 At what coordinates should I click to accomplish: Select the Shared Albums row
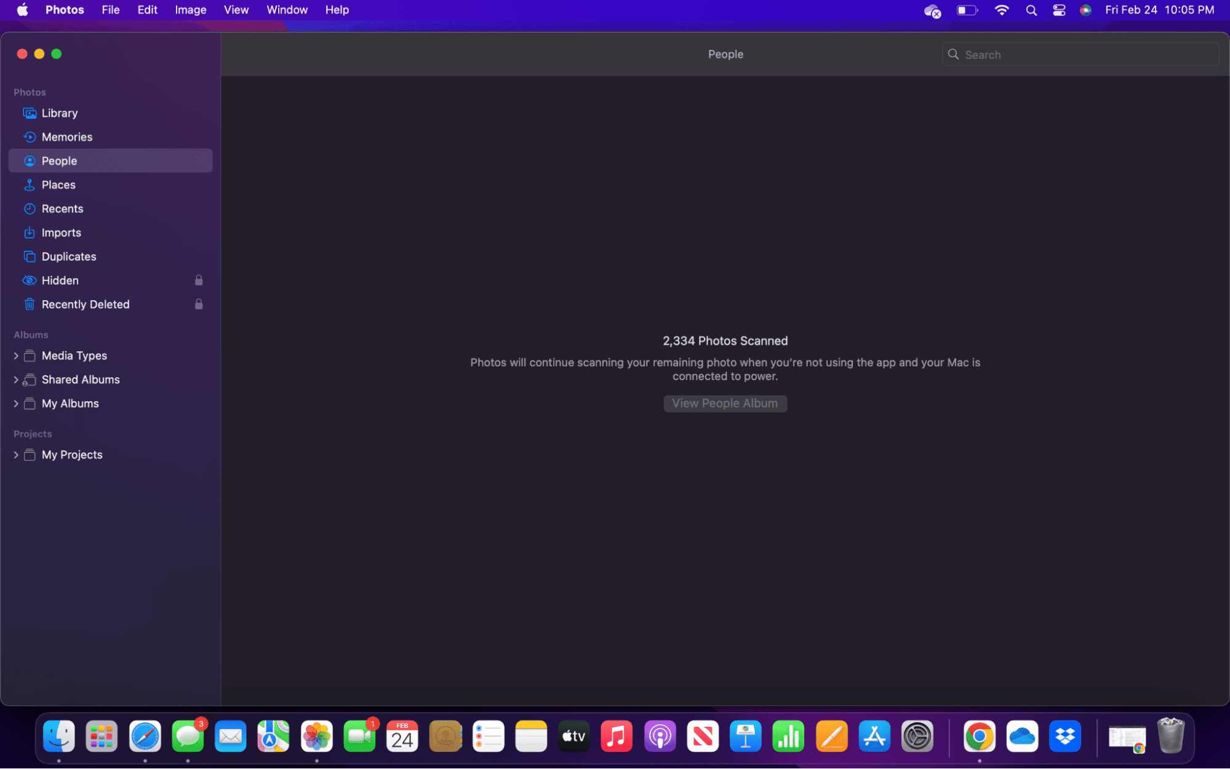111,380
